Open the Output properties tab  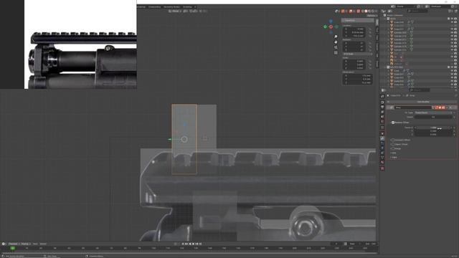pos(382,107)
